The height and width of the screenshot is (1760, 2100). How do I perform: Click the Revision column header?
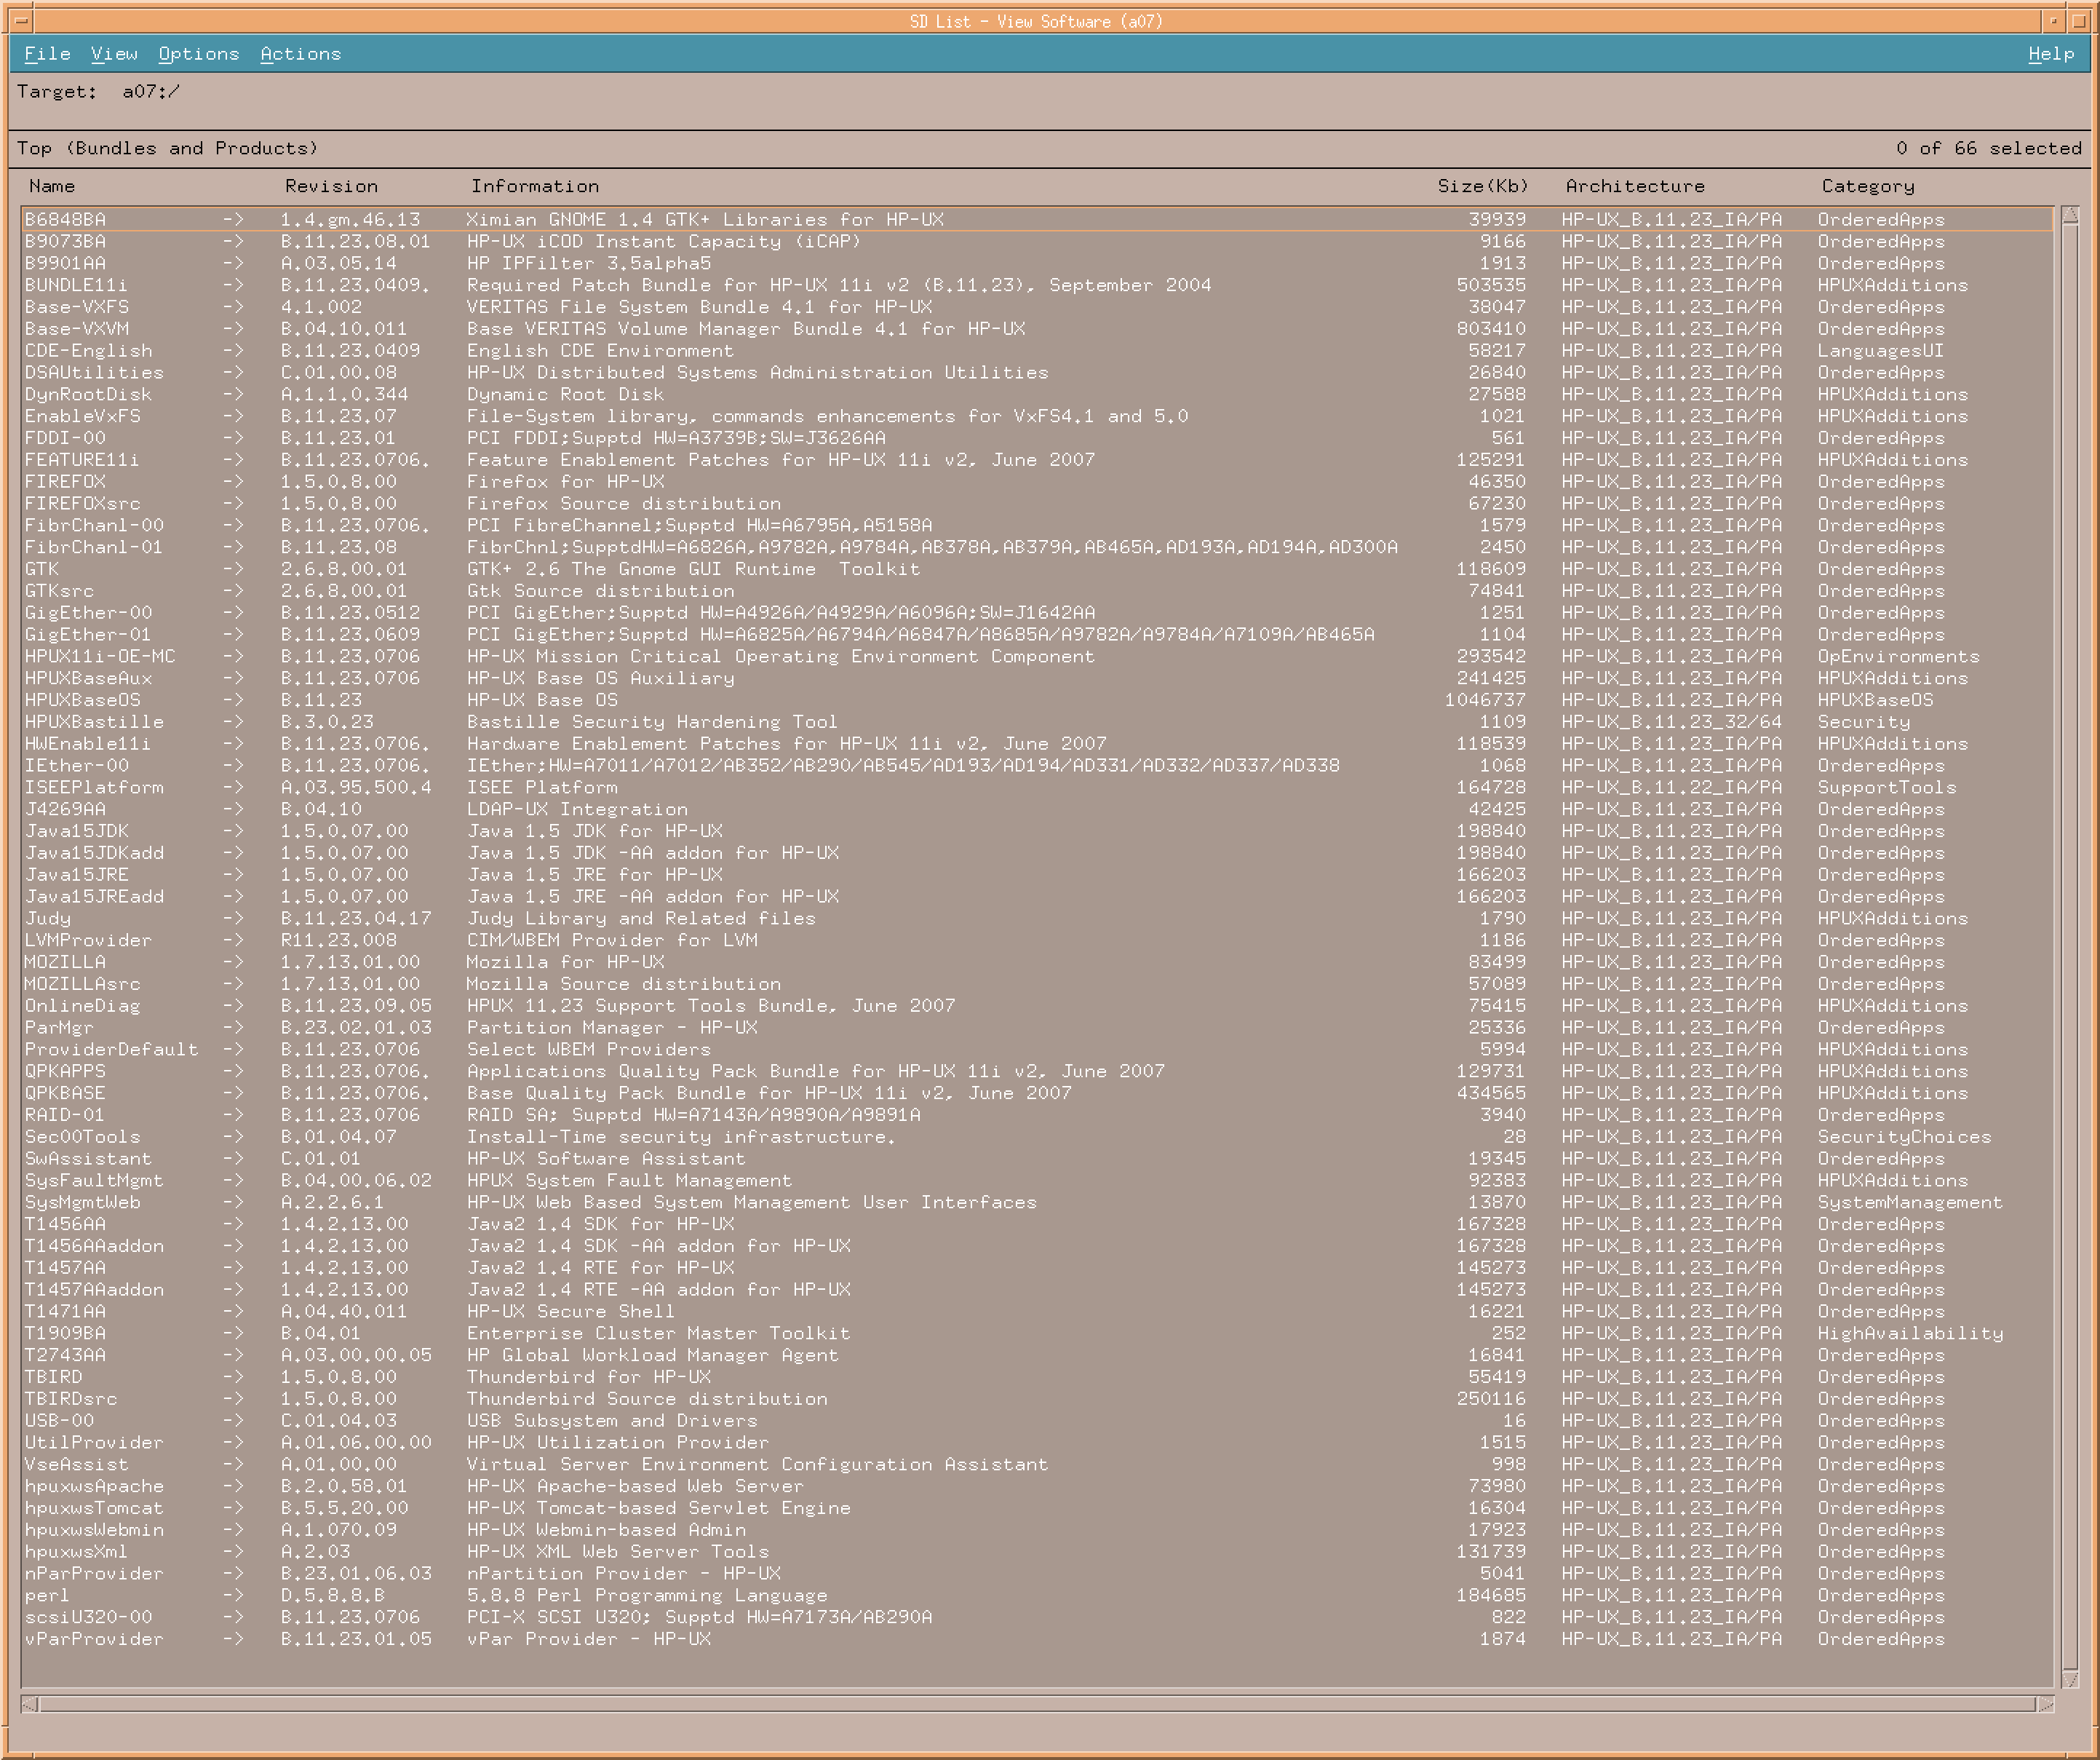[x=331, y=186]
